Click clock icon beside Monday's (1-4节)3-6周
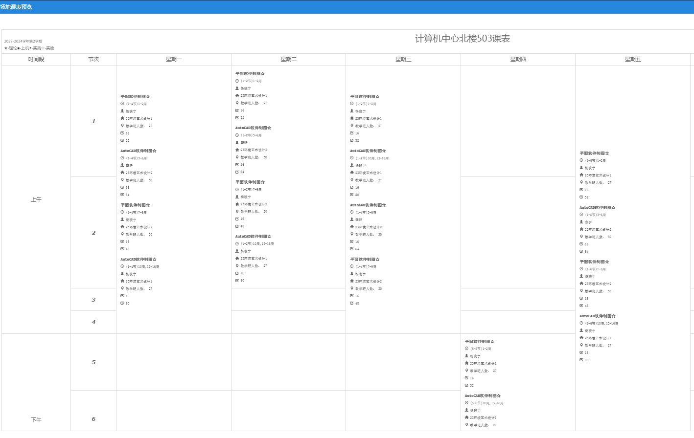This screenshot has width=694, height=438. click(x=122, y=158)
